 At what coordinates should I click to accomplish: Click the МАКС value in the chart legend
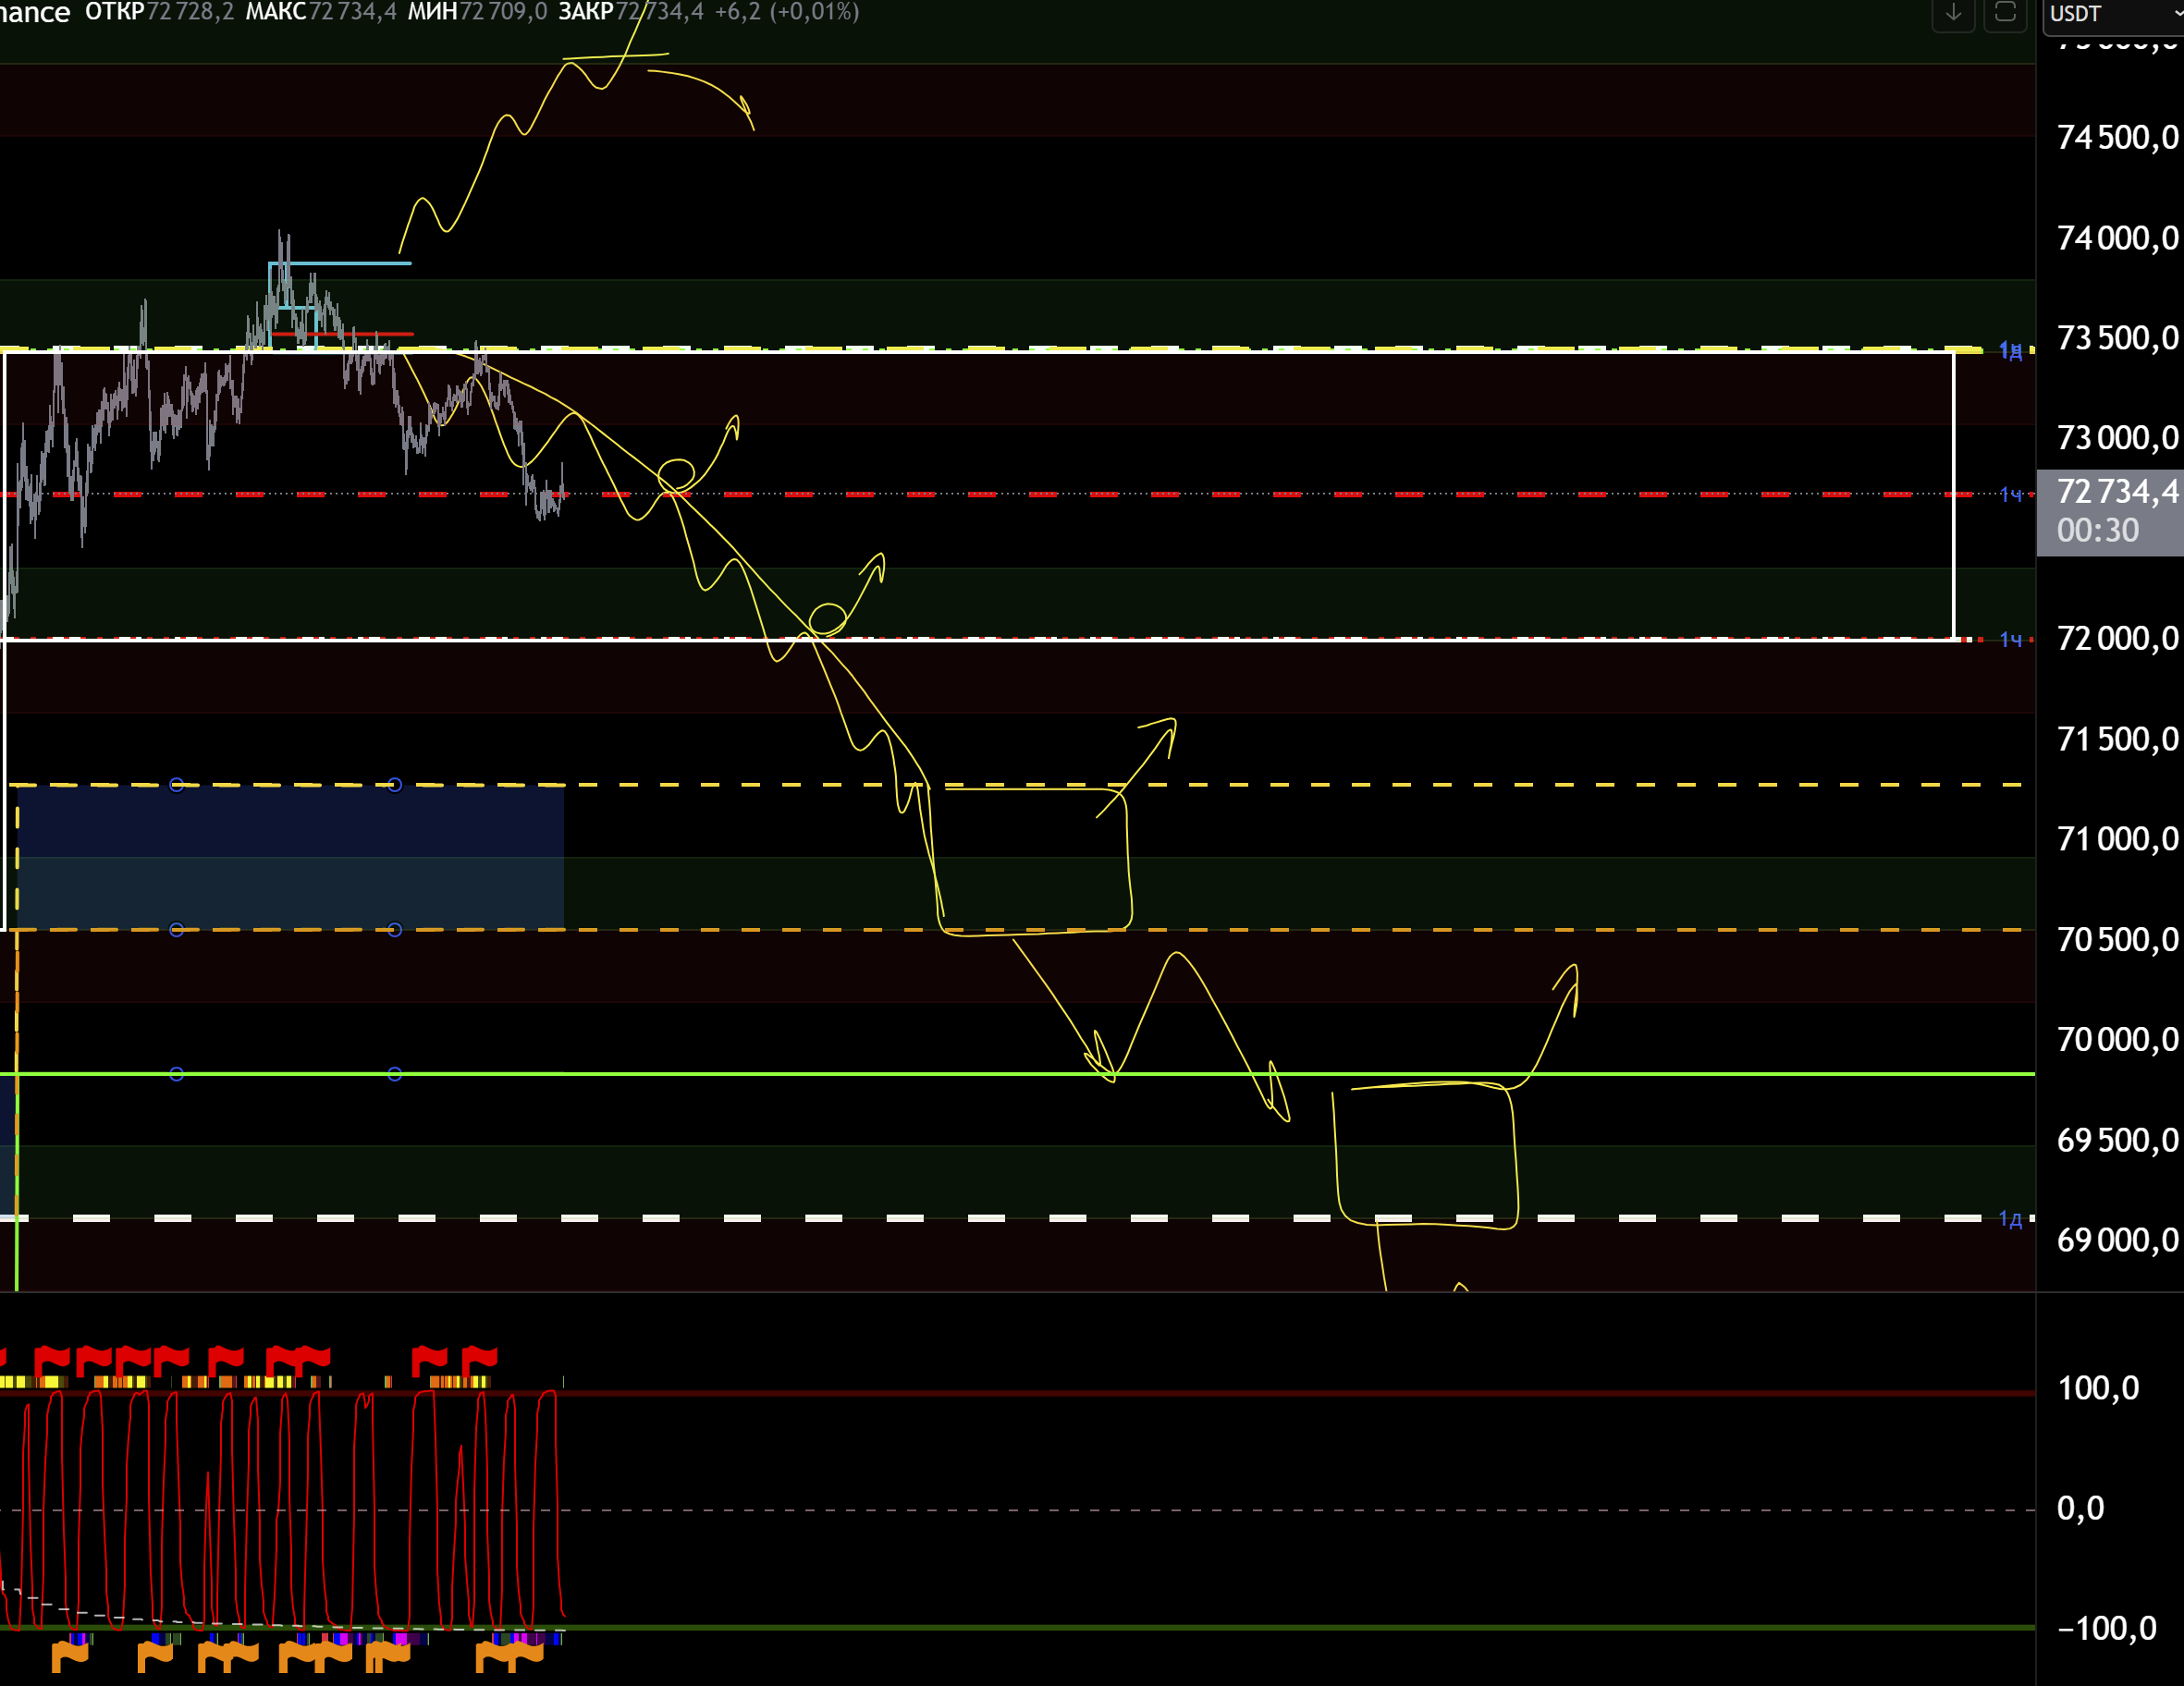click(x=351, y=12)
